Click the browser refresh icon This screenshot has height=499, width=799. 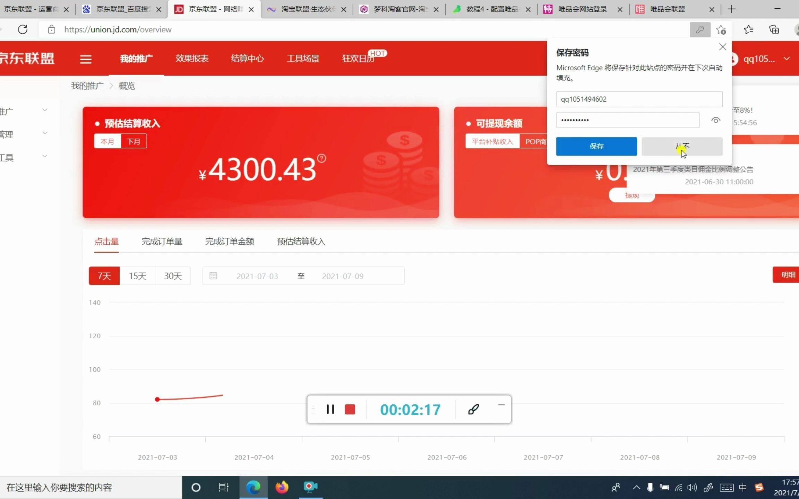(x=23, y=29)
